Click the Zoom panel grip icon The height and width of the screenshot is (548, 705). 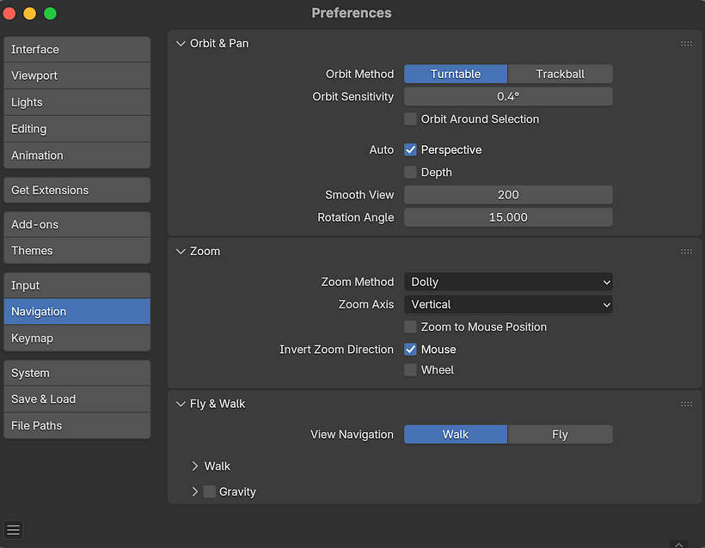(x=686, y=252)
